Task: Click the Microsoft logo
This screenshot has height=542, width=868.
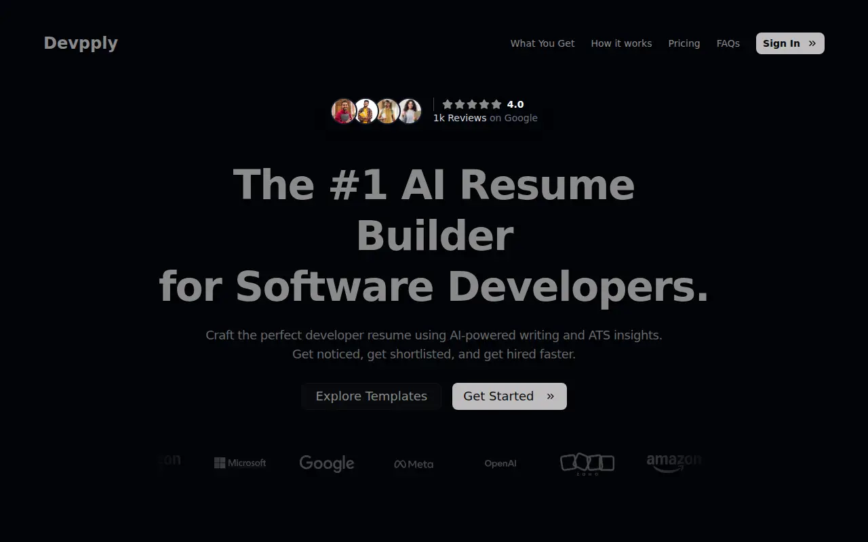Action: (240, 463)
